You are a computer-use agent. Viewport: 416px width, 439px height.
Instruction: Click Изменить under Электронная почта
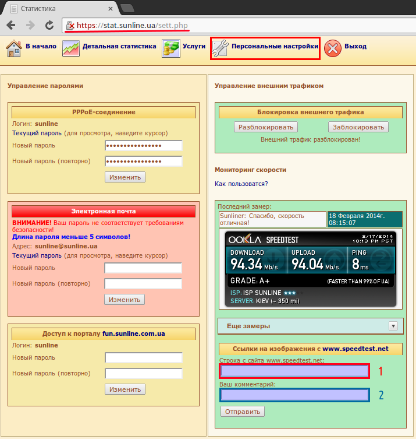[125, 300]
